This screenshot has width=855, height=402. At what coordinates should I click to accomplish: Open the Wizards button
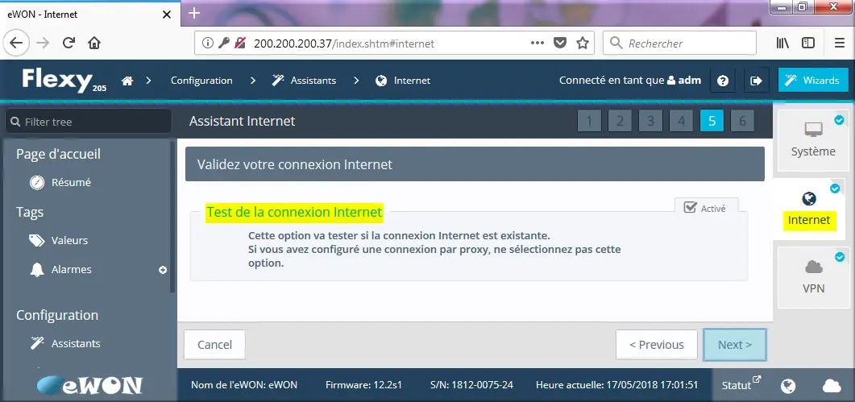click(813, 81)
